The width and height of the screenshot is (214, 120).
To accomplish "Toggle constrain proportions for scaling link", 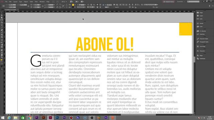I will [x=43, y=6].
